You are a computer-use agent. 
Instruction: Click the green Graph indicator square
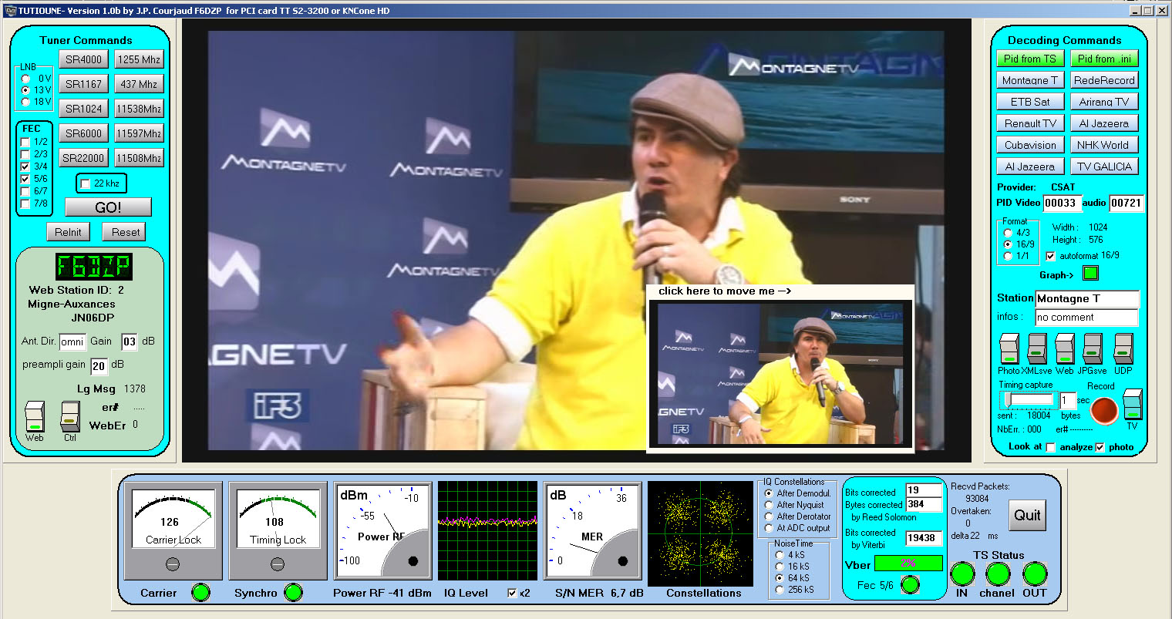[1090, 274]
